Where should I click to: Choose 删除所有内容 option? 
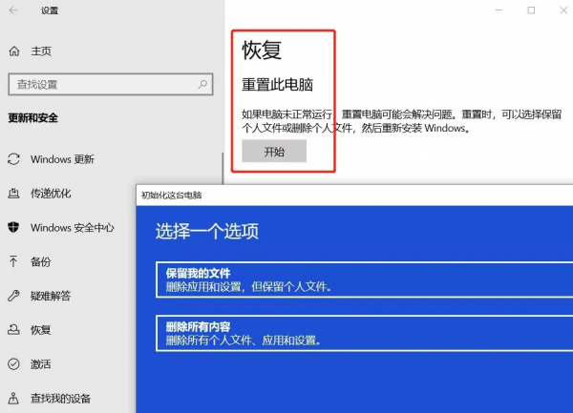coord(365,334)
